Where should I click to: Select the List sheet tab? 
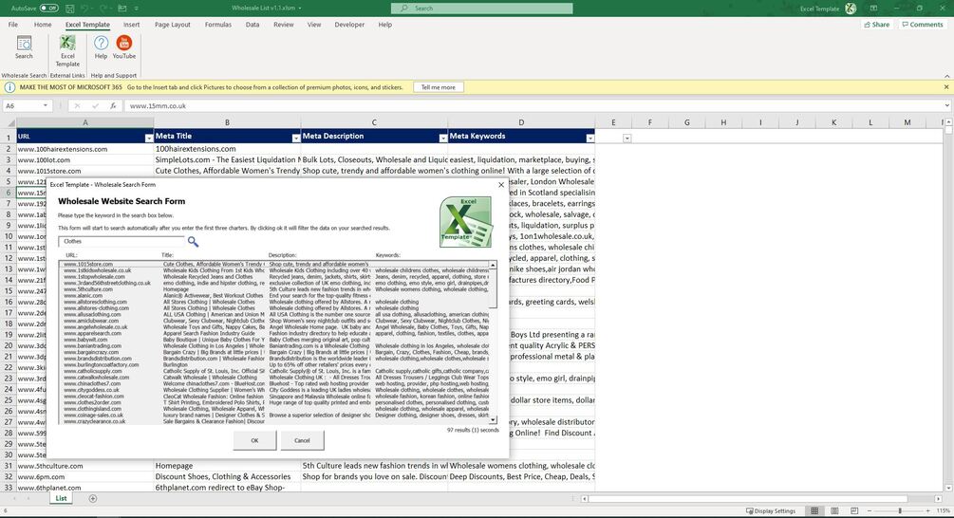(x=61, y=498)
